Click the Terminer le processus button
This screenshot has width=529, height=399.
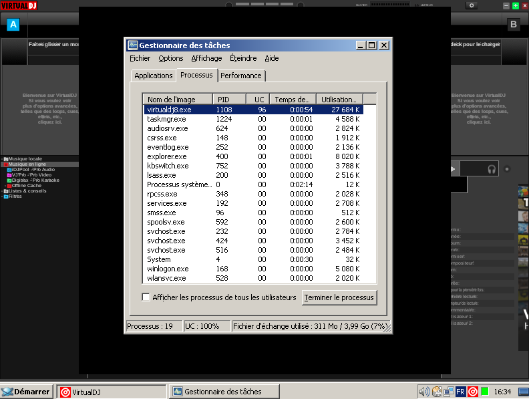339,297
